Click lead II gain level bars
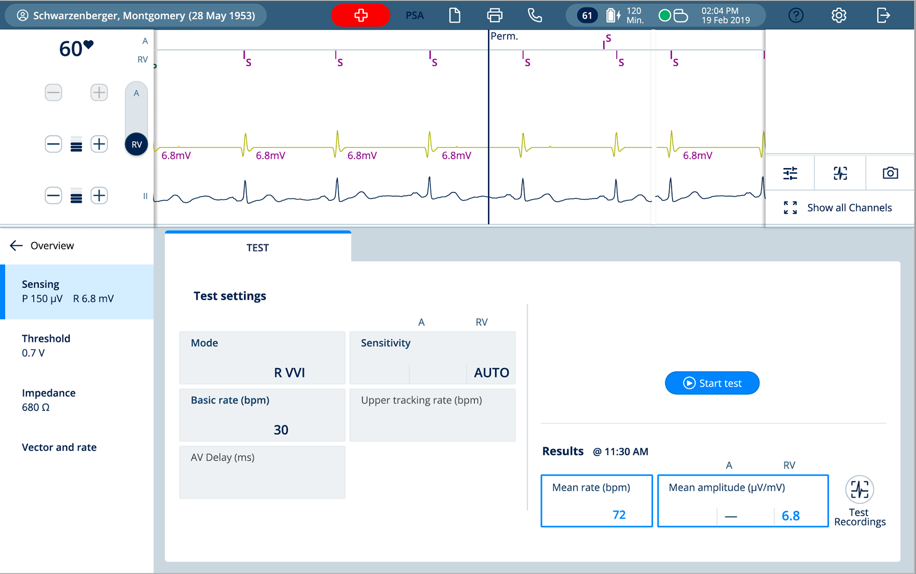The height and width of the screenshot is (574, 916). pyautogui.click(x=76, y=196)
